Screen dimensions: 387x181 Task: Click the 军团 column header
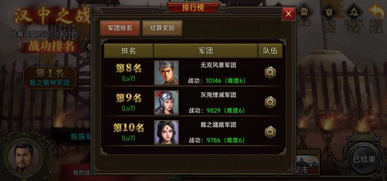(206, 51)
